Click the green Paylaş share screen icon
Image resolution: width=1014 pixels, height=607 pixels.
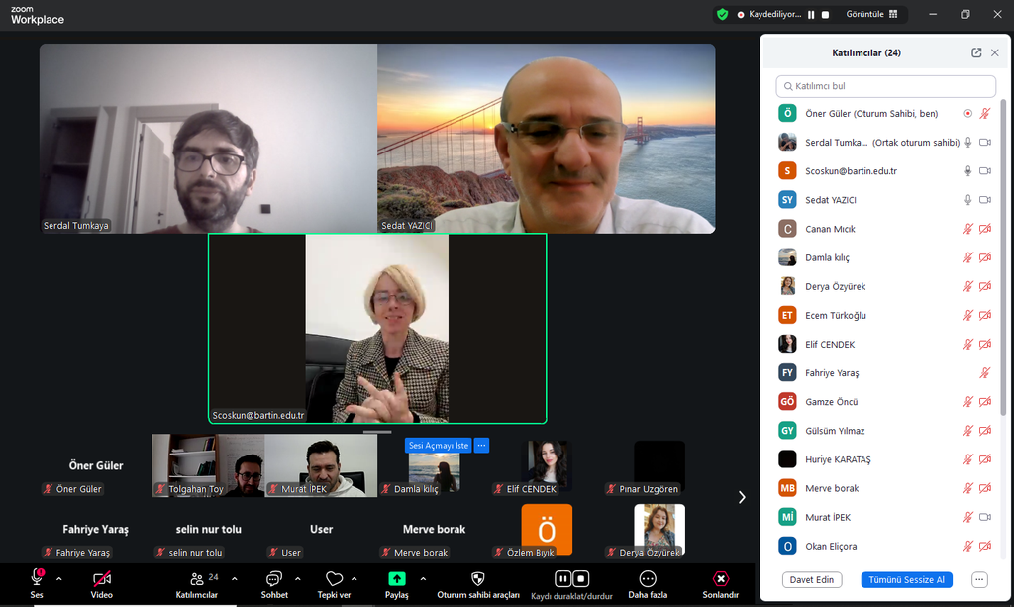[x=396, y=579]
